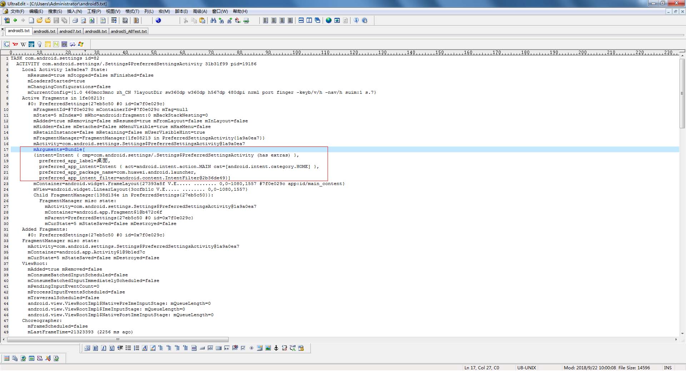686x385 pixels.
Task: Insert HTML checkbox control icon
Action: [x=243, y=348]
